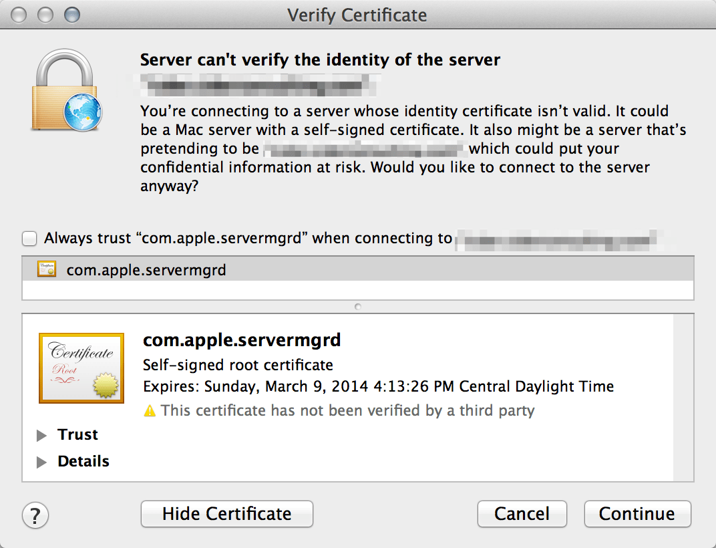Click the Details label
The width and height of the screenshot is (716, 548).
point(83,461)
